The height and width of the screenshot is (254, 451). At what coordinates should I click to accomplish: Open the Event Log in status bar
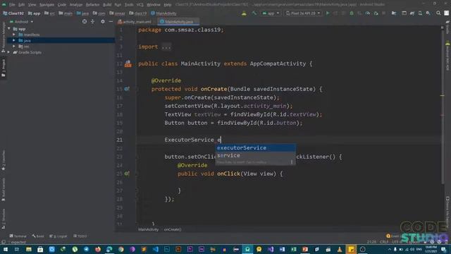395,236
